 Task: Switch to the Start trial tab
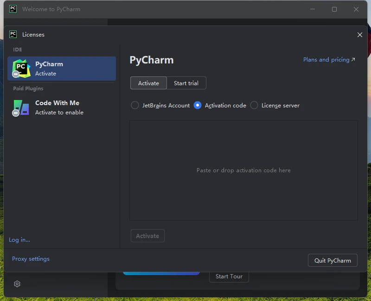point(186,83)
